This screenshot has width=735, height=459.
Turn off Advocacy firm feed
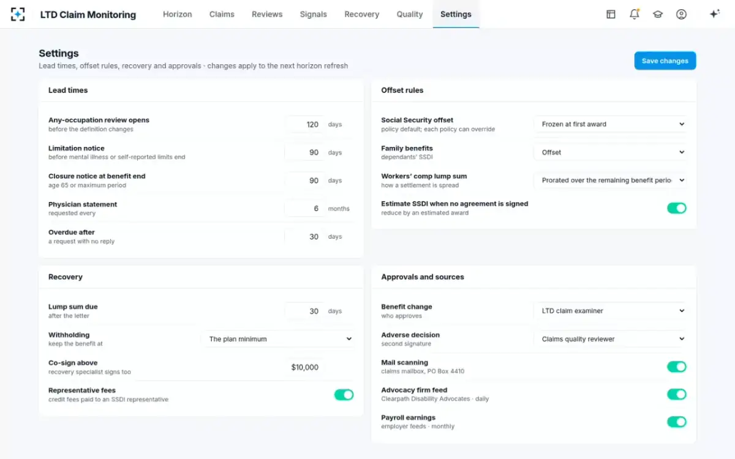pos(677,394)
